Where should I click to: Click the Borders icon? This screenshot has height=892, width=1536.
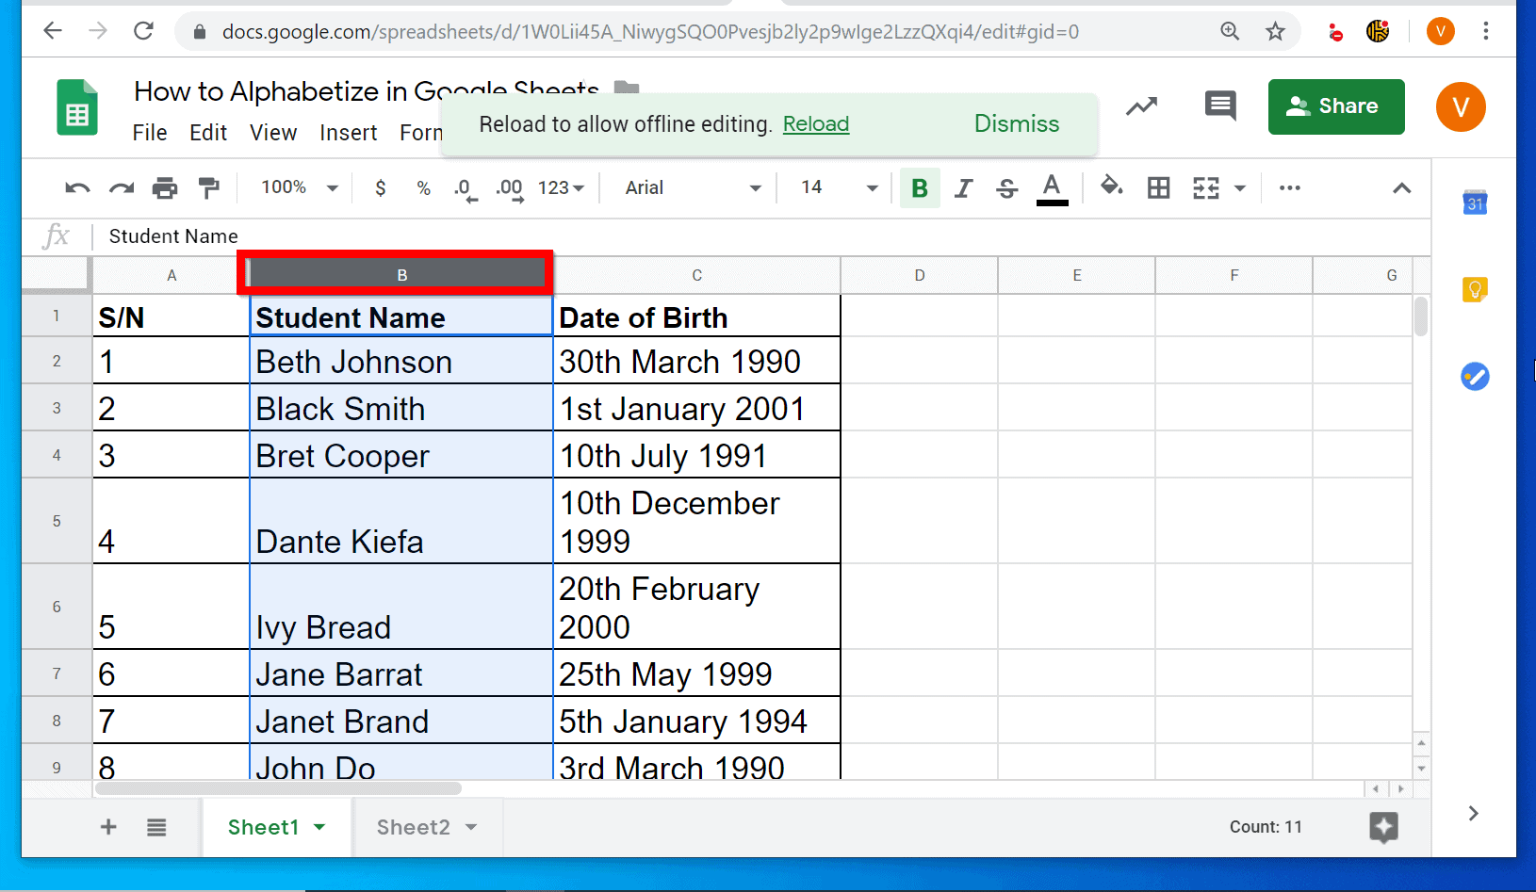(1157, 187)
